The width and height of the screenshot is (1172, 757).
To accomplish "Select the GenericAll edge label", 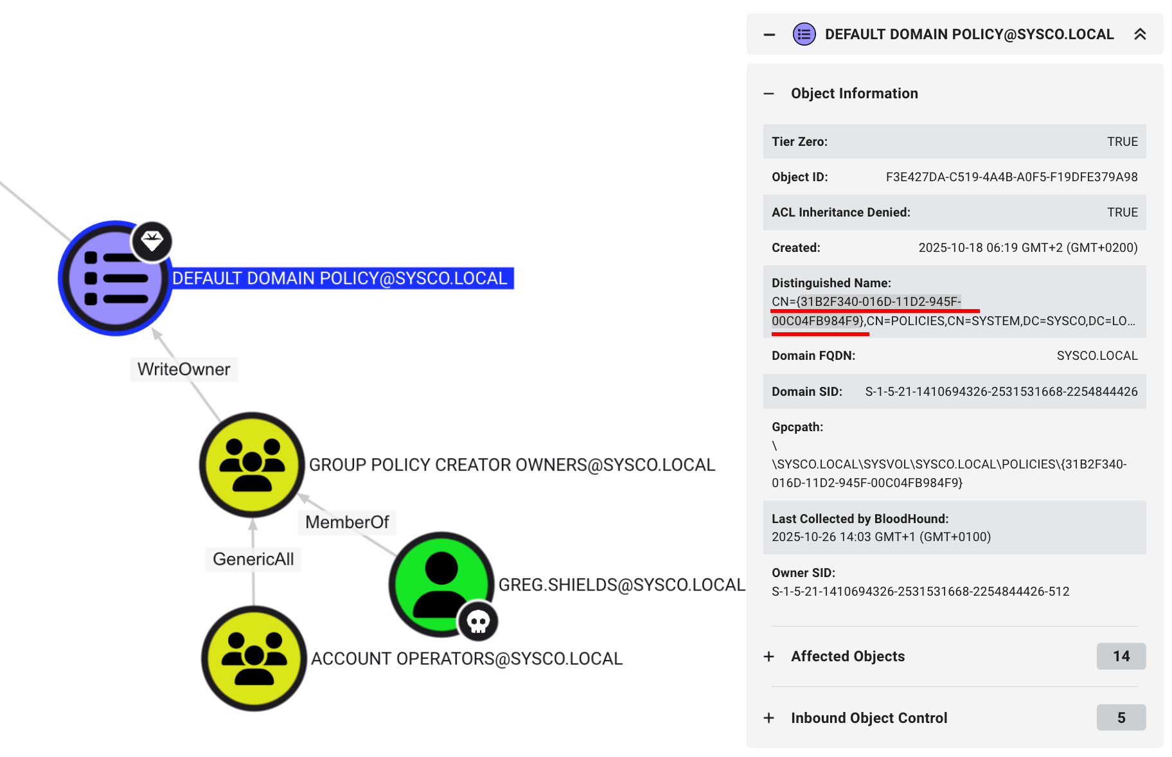I will [x=253, y=559].
